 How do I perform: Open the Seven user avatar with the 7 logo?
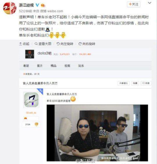[x=31, y=100]
